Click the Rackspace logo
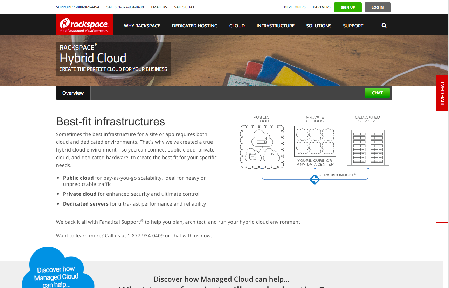 85,25
